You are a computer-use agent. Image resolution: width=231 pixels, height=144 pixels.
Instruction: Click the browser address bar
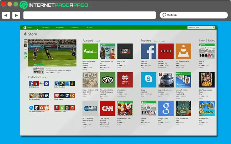90,15
